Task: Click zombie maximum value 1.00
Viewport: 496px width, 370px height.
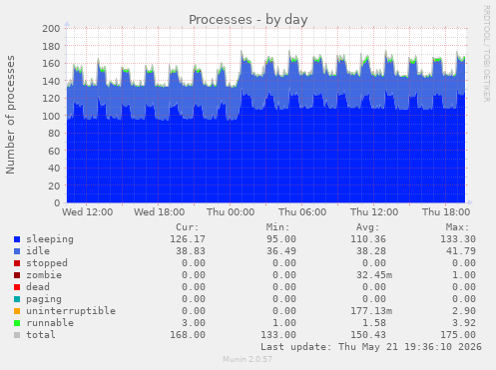Action: [464, 275]
